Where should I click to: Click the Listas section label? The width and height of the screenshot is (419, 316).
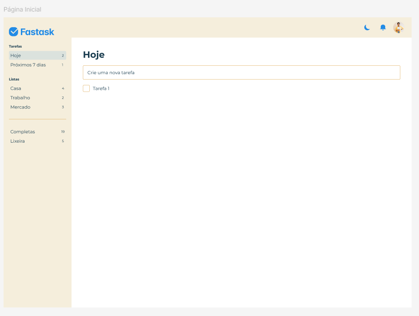(14, 79)
